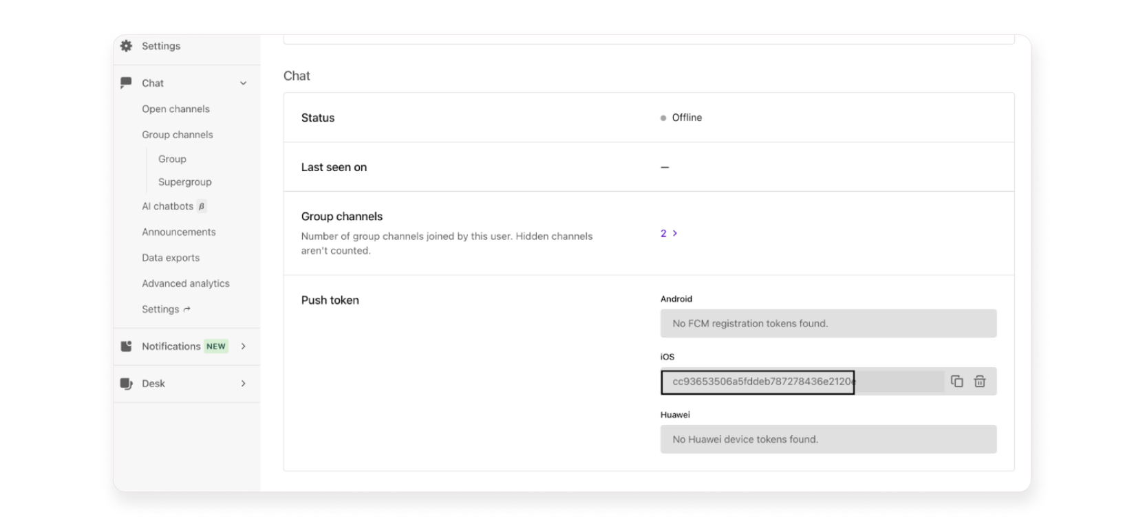Click the Group channels row heading
The width and height of the screenshot is (1145, 528).
[x=342, y=217]
